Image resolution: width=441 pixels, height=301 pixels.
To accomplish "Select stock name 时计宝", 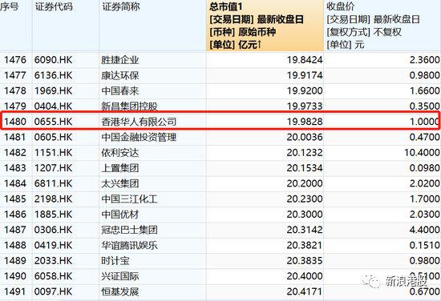I will (x=115, y=260).
